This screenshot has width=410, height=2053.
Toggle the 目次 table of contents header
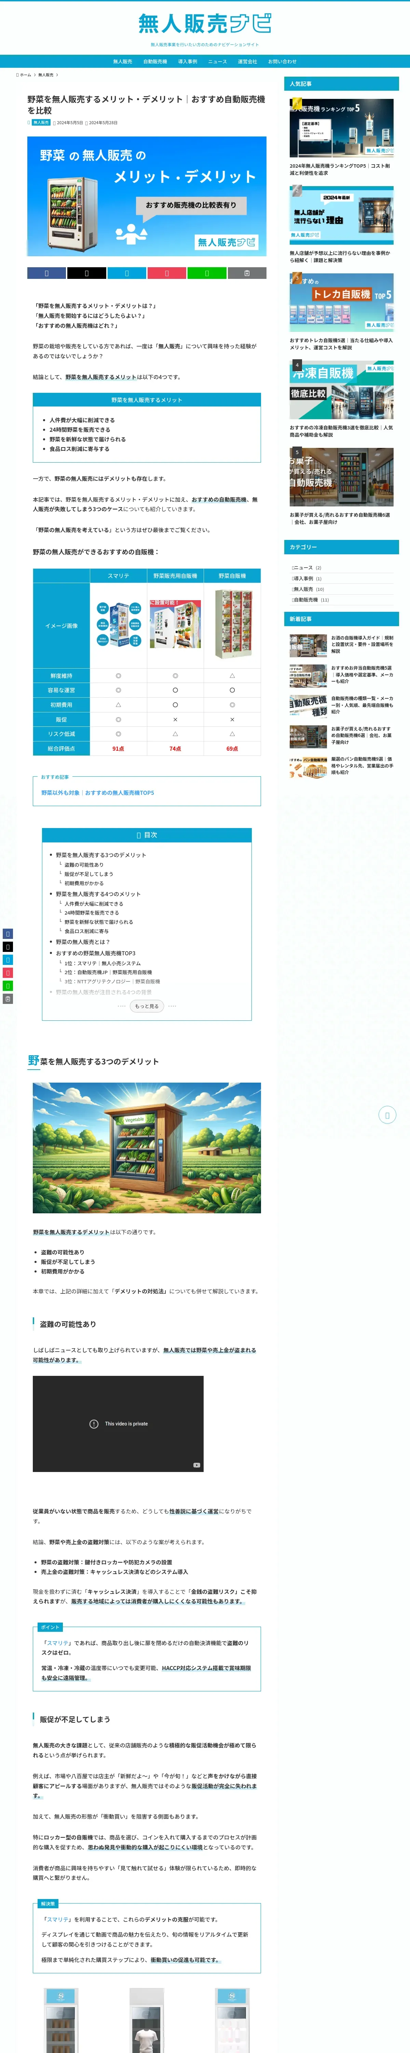pos(147,835)
